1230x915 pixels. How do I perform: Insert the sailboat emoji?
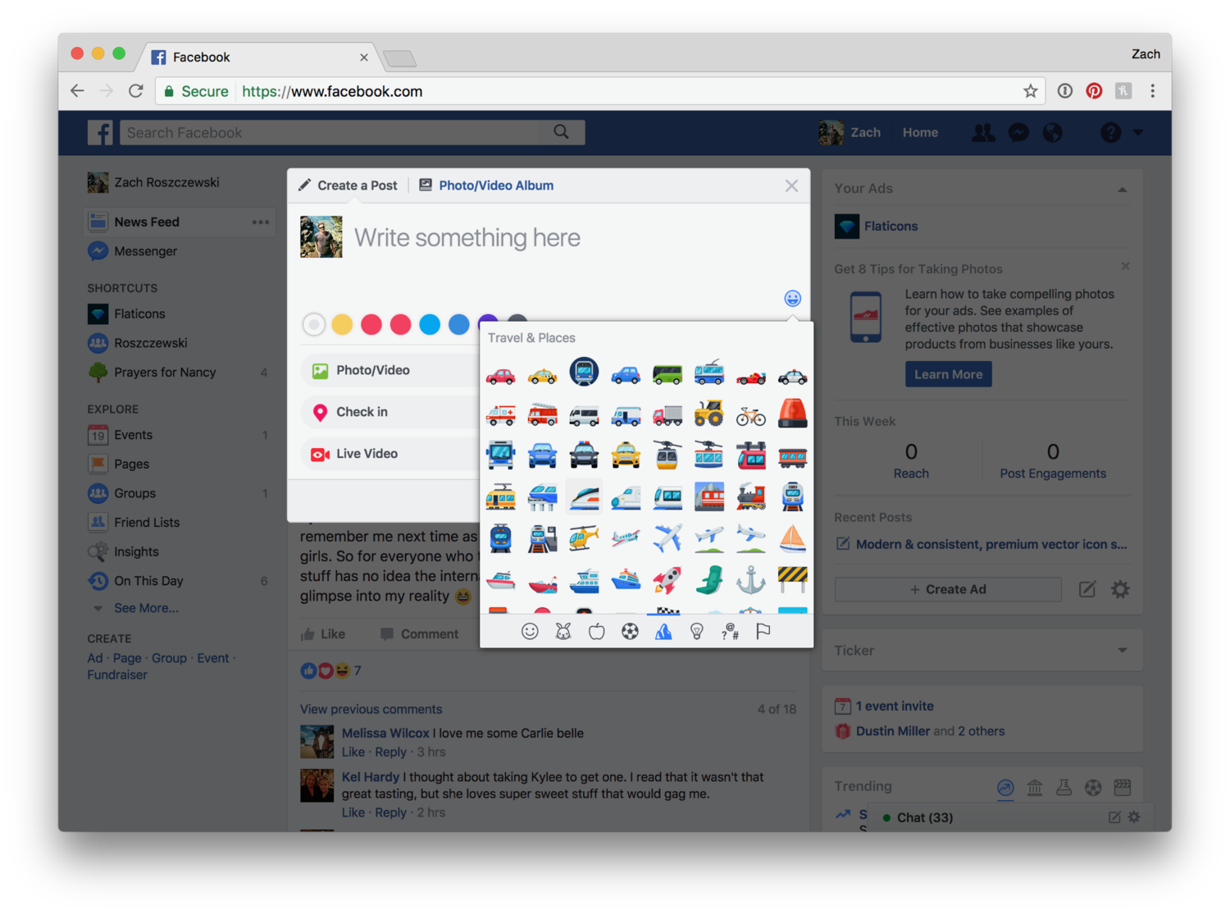(x=792, y=538)
